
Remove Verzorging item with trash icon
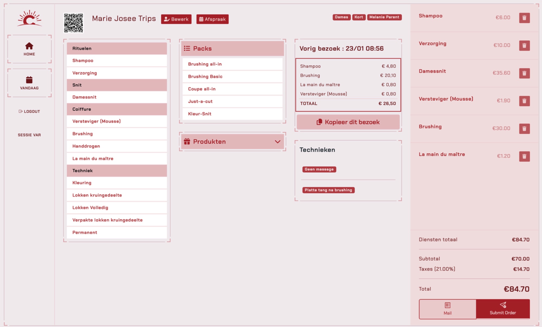pyautogui.click(x=524, y=45)
